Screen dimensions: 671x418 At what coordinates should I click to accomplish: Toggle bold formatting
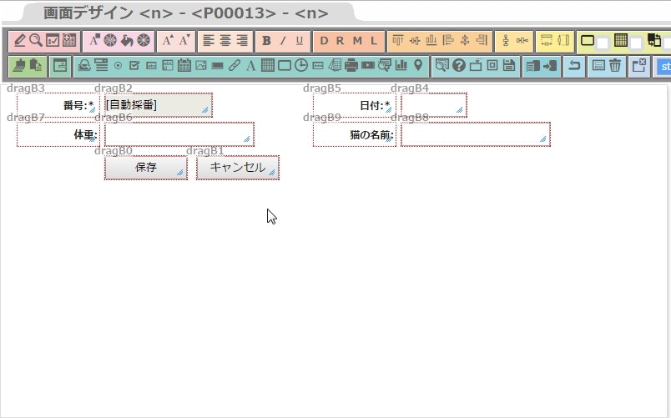point(266,41)
